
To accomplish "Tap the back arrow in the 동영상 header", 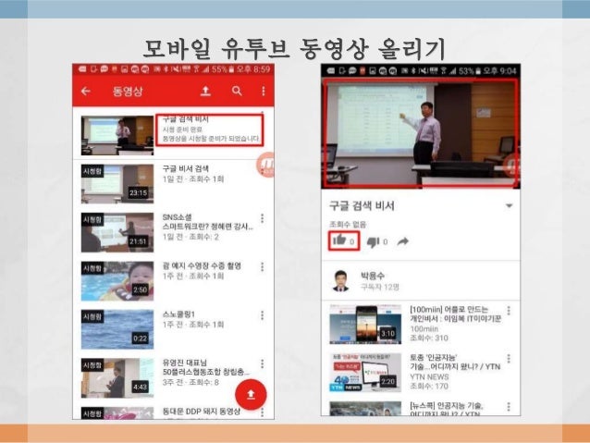I will tap(86, 91).
